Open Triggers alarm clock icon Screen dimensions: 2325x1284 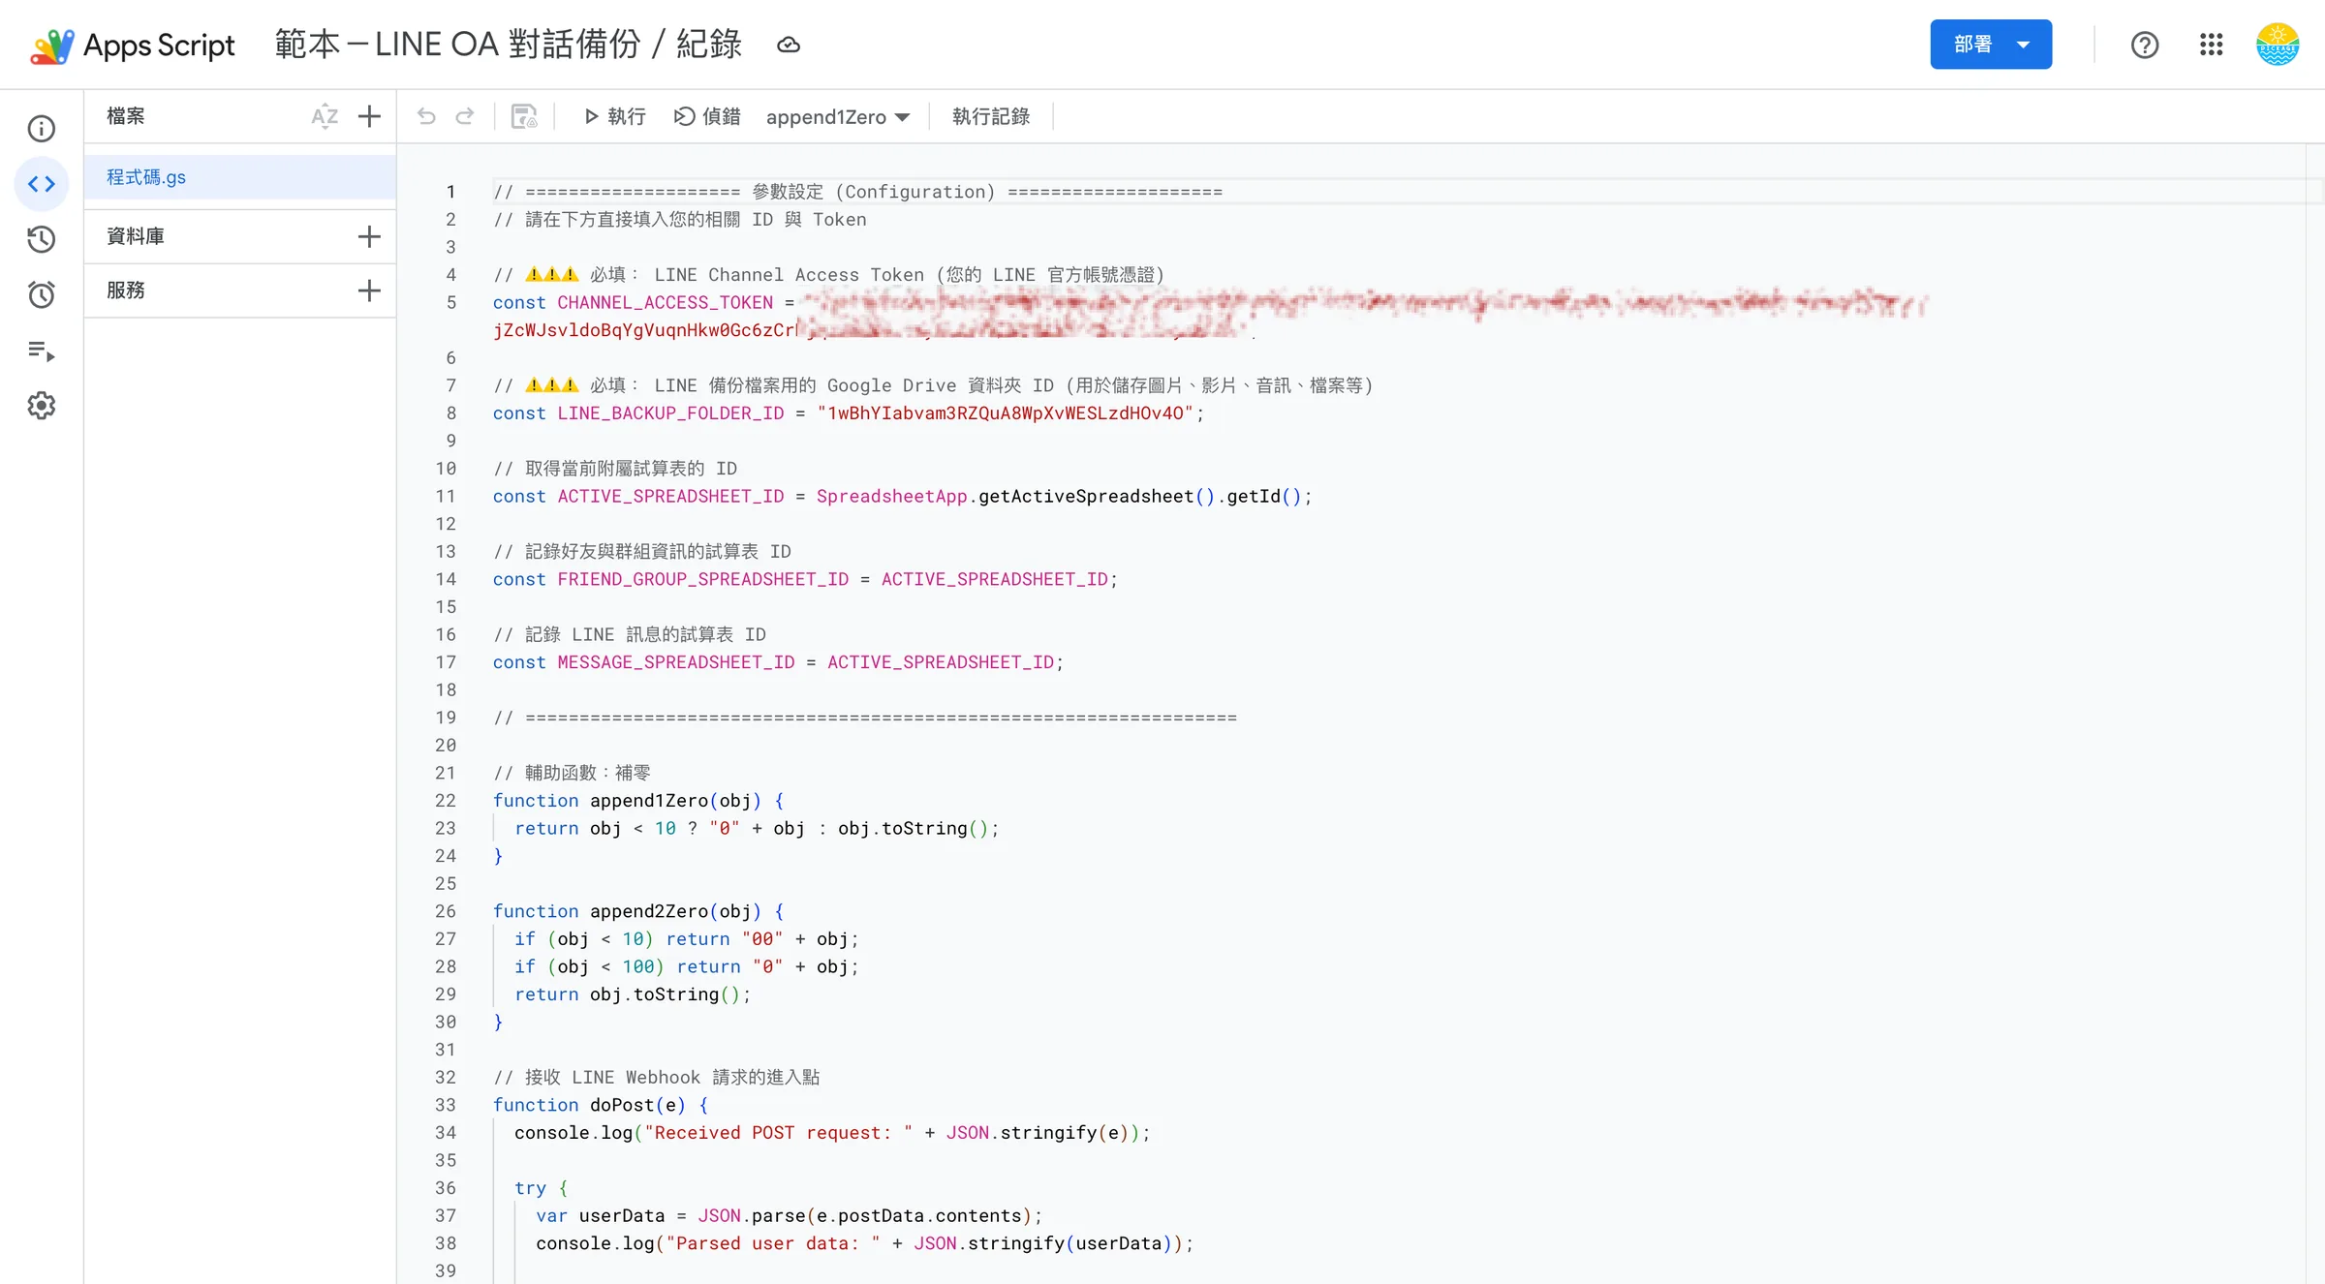pos(41,294)
